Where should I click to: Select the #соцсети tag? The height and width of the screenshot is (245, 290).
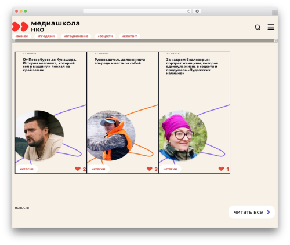(x=105, y=36)
